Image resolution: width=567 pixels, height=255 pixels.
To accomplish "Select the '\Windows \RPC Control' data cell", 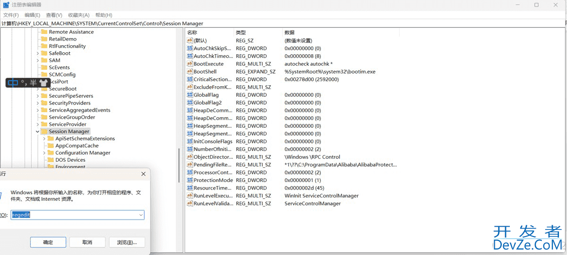I will (x=312, y=157).
